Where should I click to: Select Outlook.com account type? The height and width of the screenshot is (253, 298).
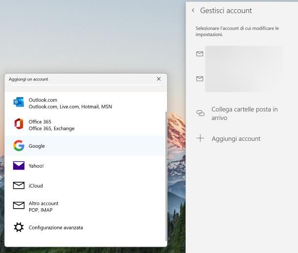[x=85, y=103]
